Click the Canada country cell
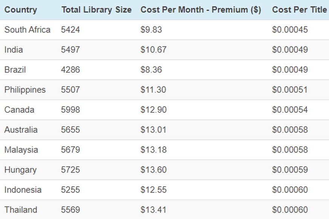 [19, 110]
